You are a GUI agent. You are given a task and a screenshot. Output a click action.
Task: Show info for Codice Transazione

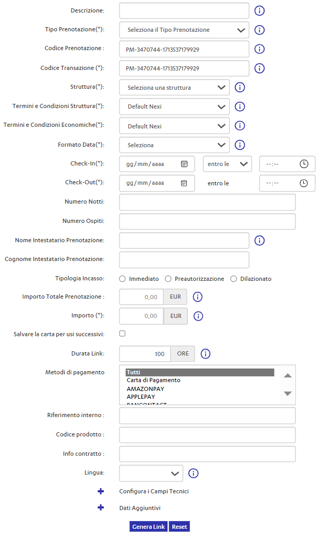click(259, 68)
